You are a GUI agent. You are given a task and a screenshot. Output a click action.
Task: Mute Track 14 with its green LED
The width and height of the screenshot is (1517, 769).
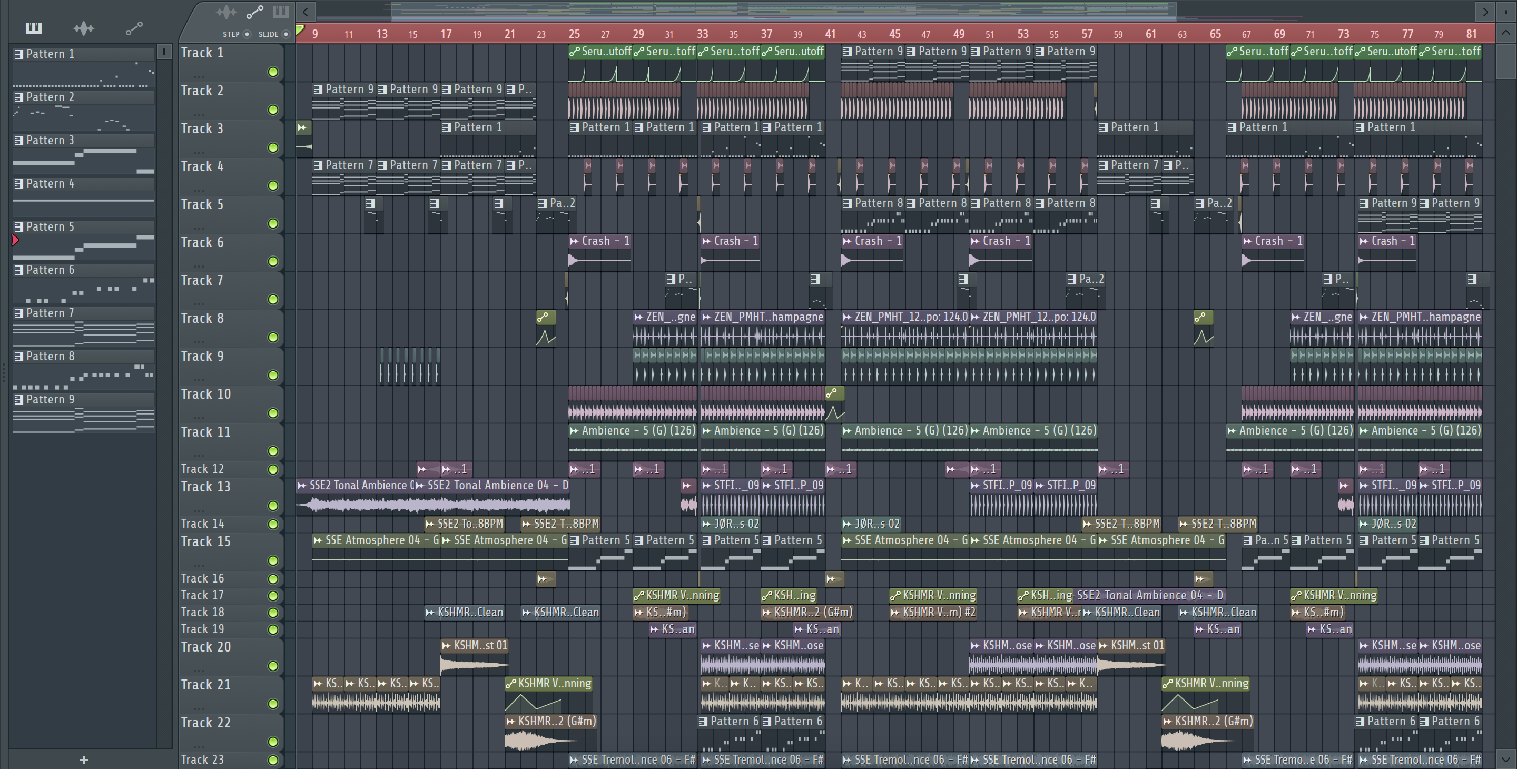coord(273,524)
